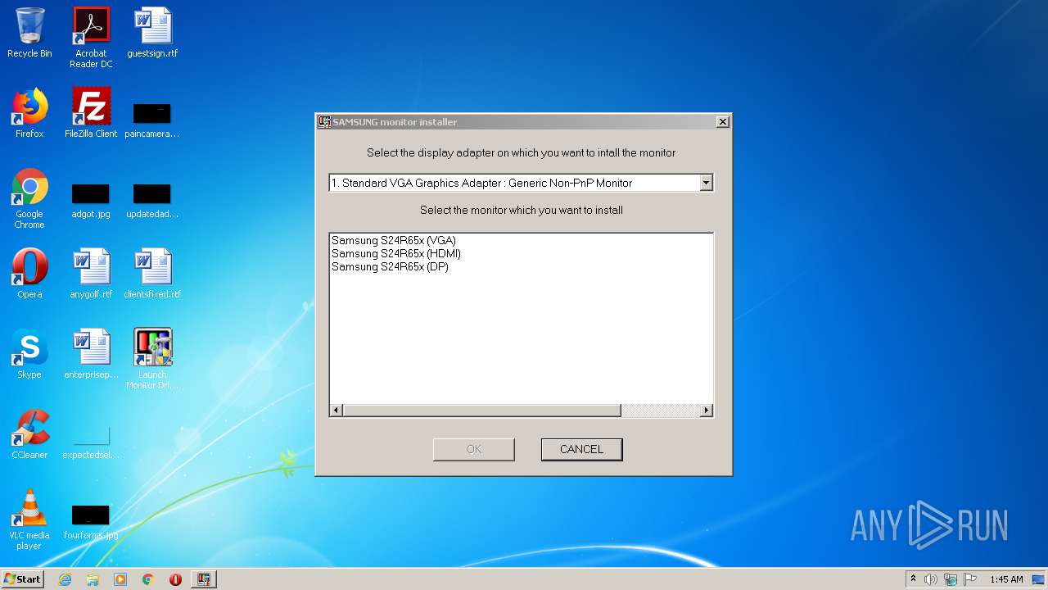Launch VLC media player shortcut
1048x590 pixels.
coord(29,520)
